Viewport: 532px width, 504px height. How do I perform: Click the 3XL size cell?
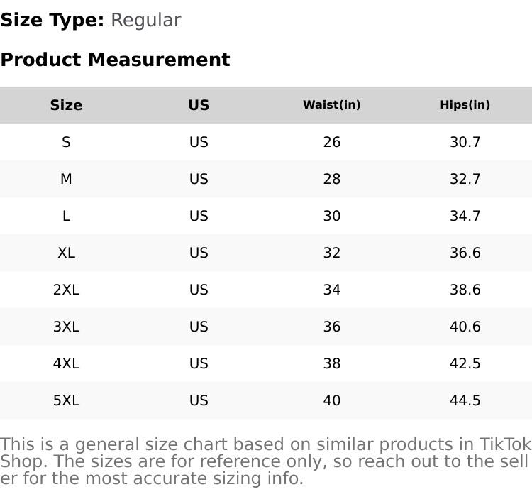[x=66, y=327]
